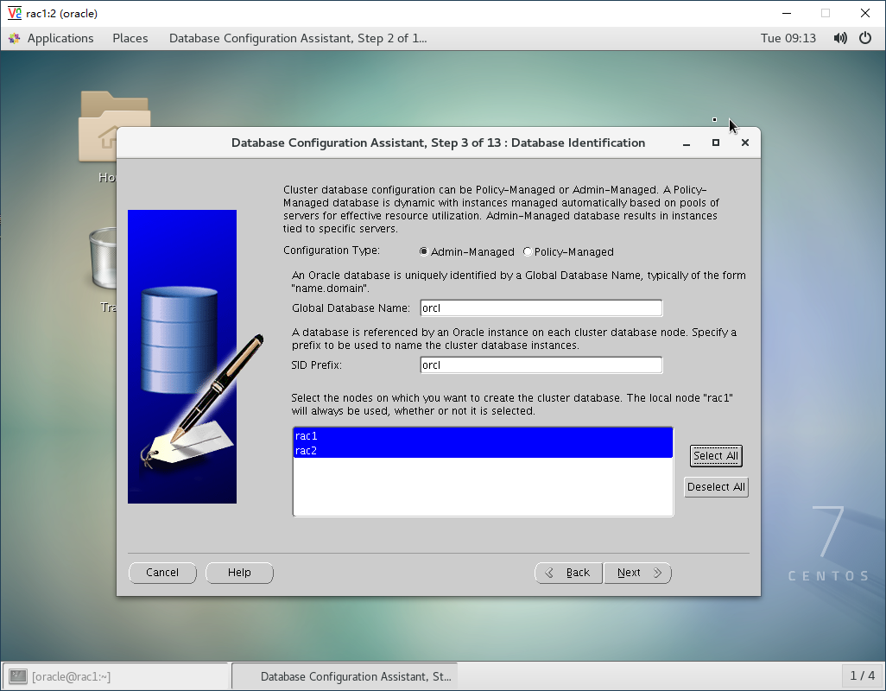
Task: Open the Places menu
Action: pyautogui.click(x=130, y=38)
